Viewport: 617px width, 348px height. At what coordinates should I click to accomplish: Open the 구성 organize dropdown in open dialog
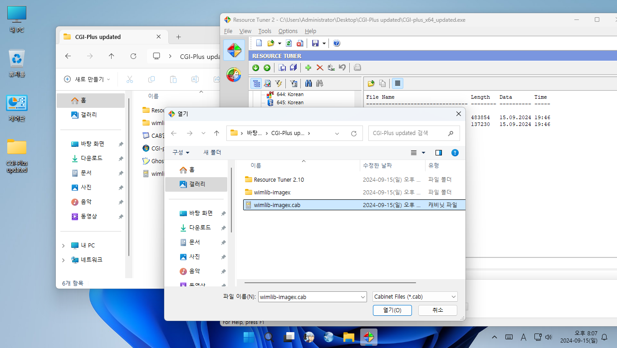pos(181,152)
